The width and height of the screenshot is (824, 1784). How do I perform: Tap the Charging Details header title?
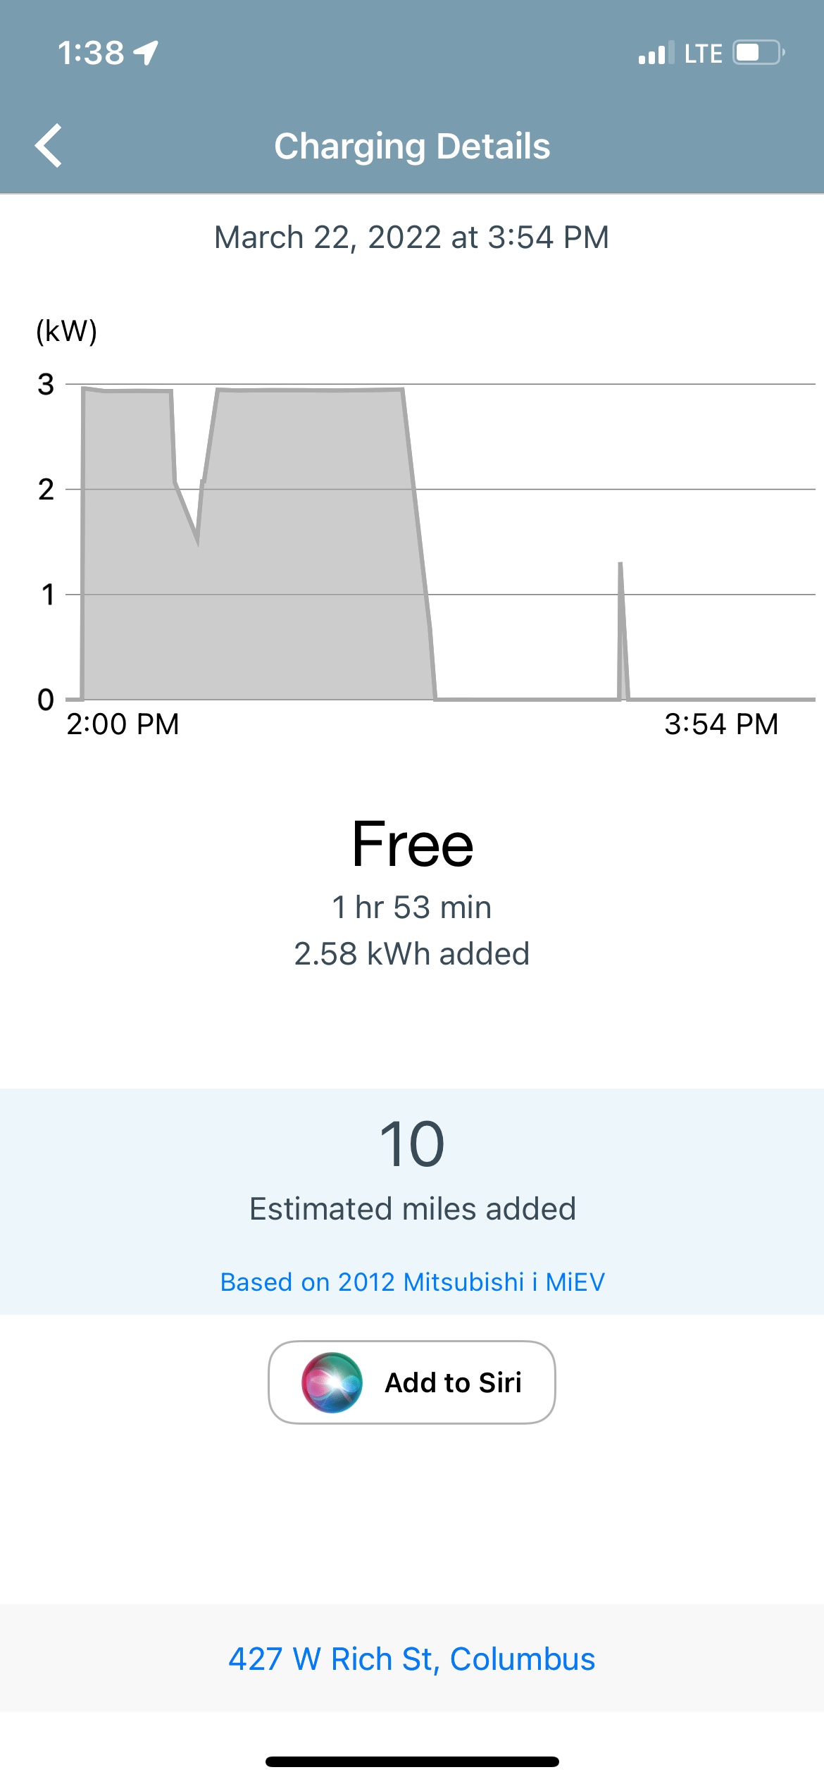pyautogui.click(x=412, y=146)
